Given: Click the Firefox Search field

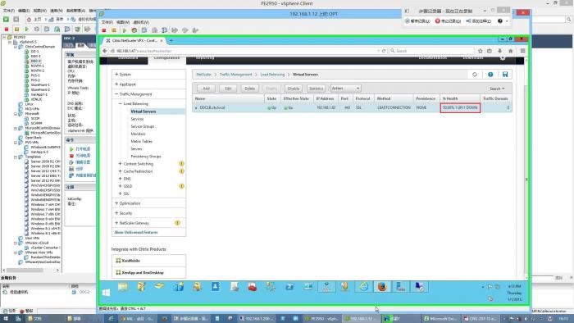Looking at the screenshot, I should point(431,51).
